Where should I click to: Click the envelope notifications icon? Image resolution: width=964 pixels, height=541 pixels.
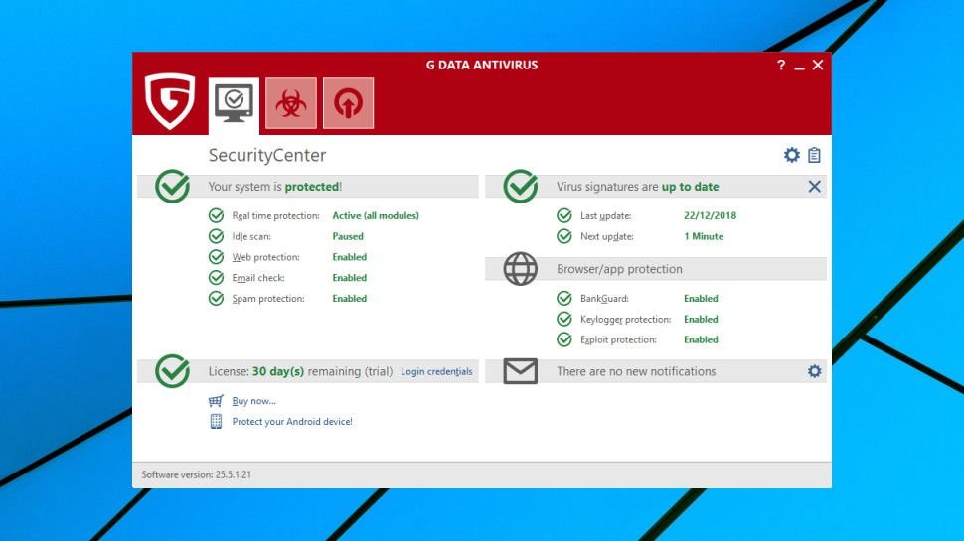[521, 371]
